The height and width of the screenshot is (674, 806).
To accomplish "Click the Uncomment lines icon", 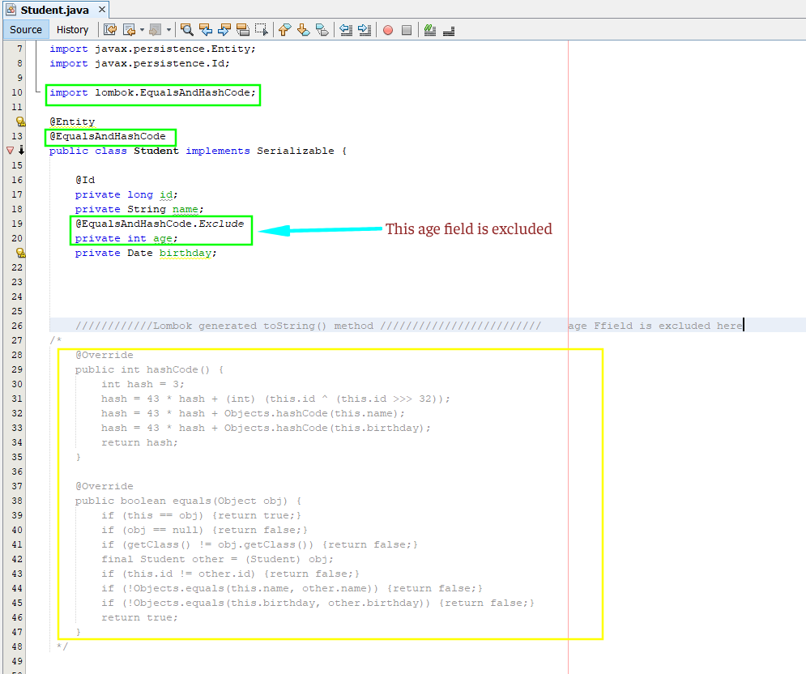I will pyautogui.click(x=449, y=29).
